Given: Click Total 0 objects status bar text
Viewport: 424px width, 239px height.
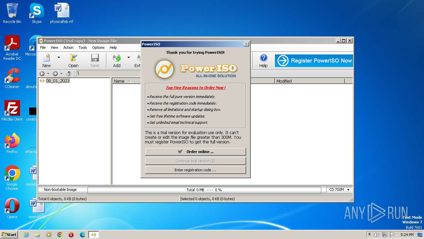Looking at the screenshot, I should pos(63,199).
